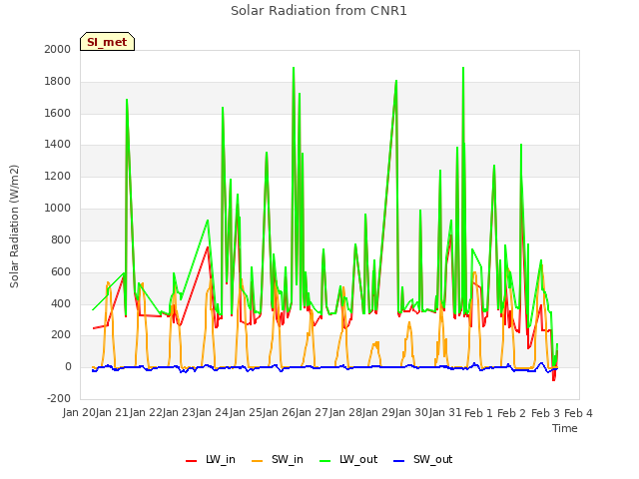Click the SI_met annotation label
This screenshot has width=639, height=479.
[107, 42]
